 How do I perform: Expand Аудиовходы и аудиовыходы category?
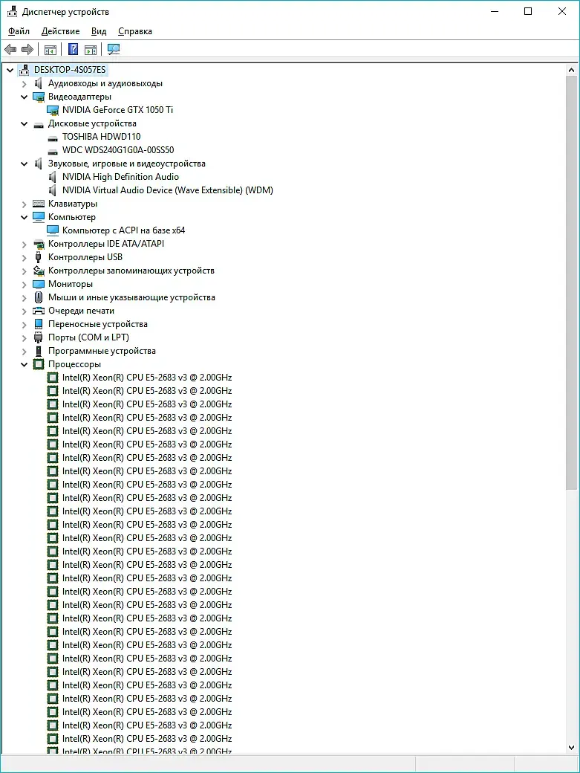(x=24, y=84)
